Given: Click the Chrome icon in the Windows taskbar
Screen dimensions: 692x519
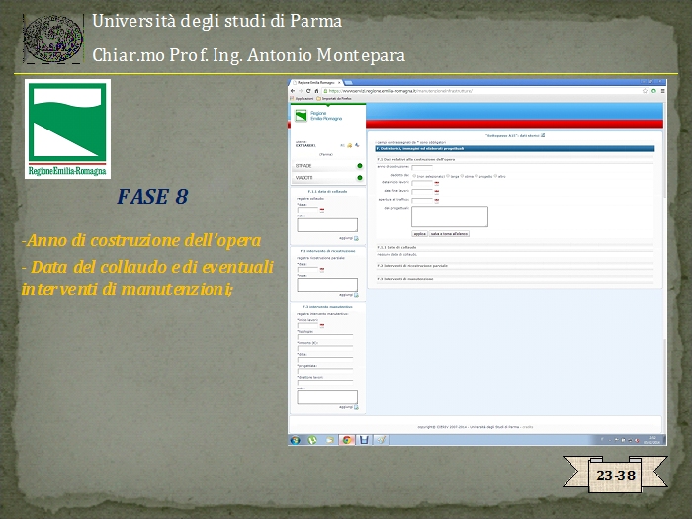Looking at the screenshot, I should click(x=347, y=439).
